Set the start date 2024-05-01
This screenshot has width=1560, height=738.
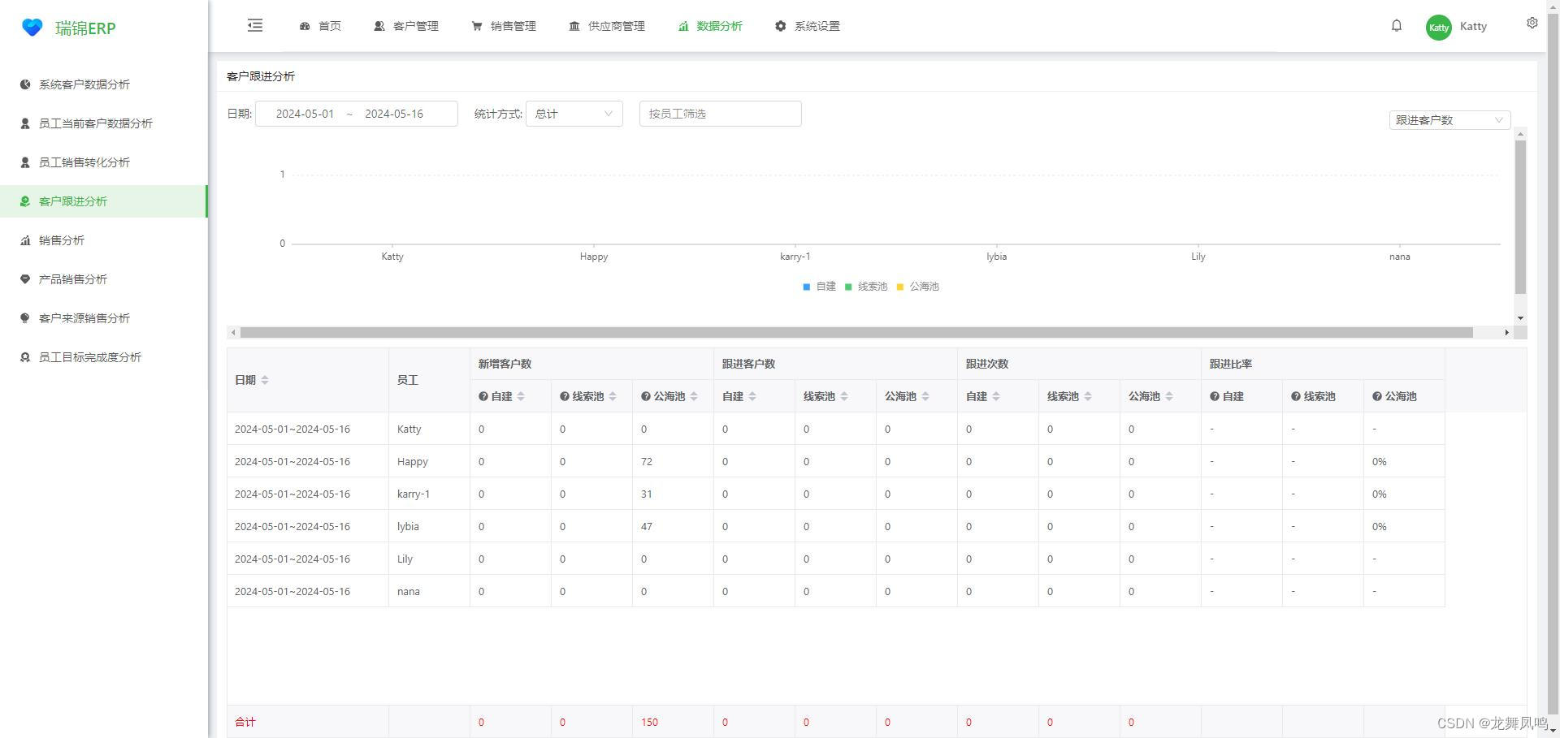tap(305, 114)
